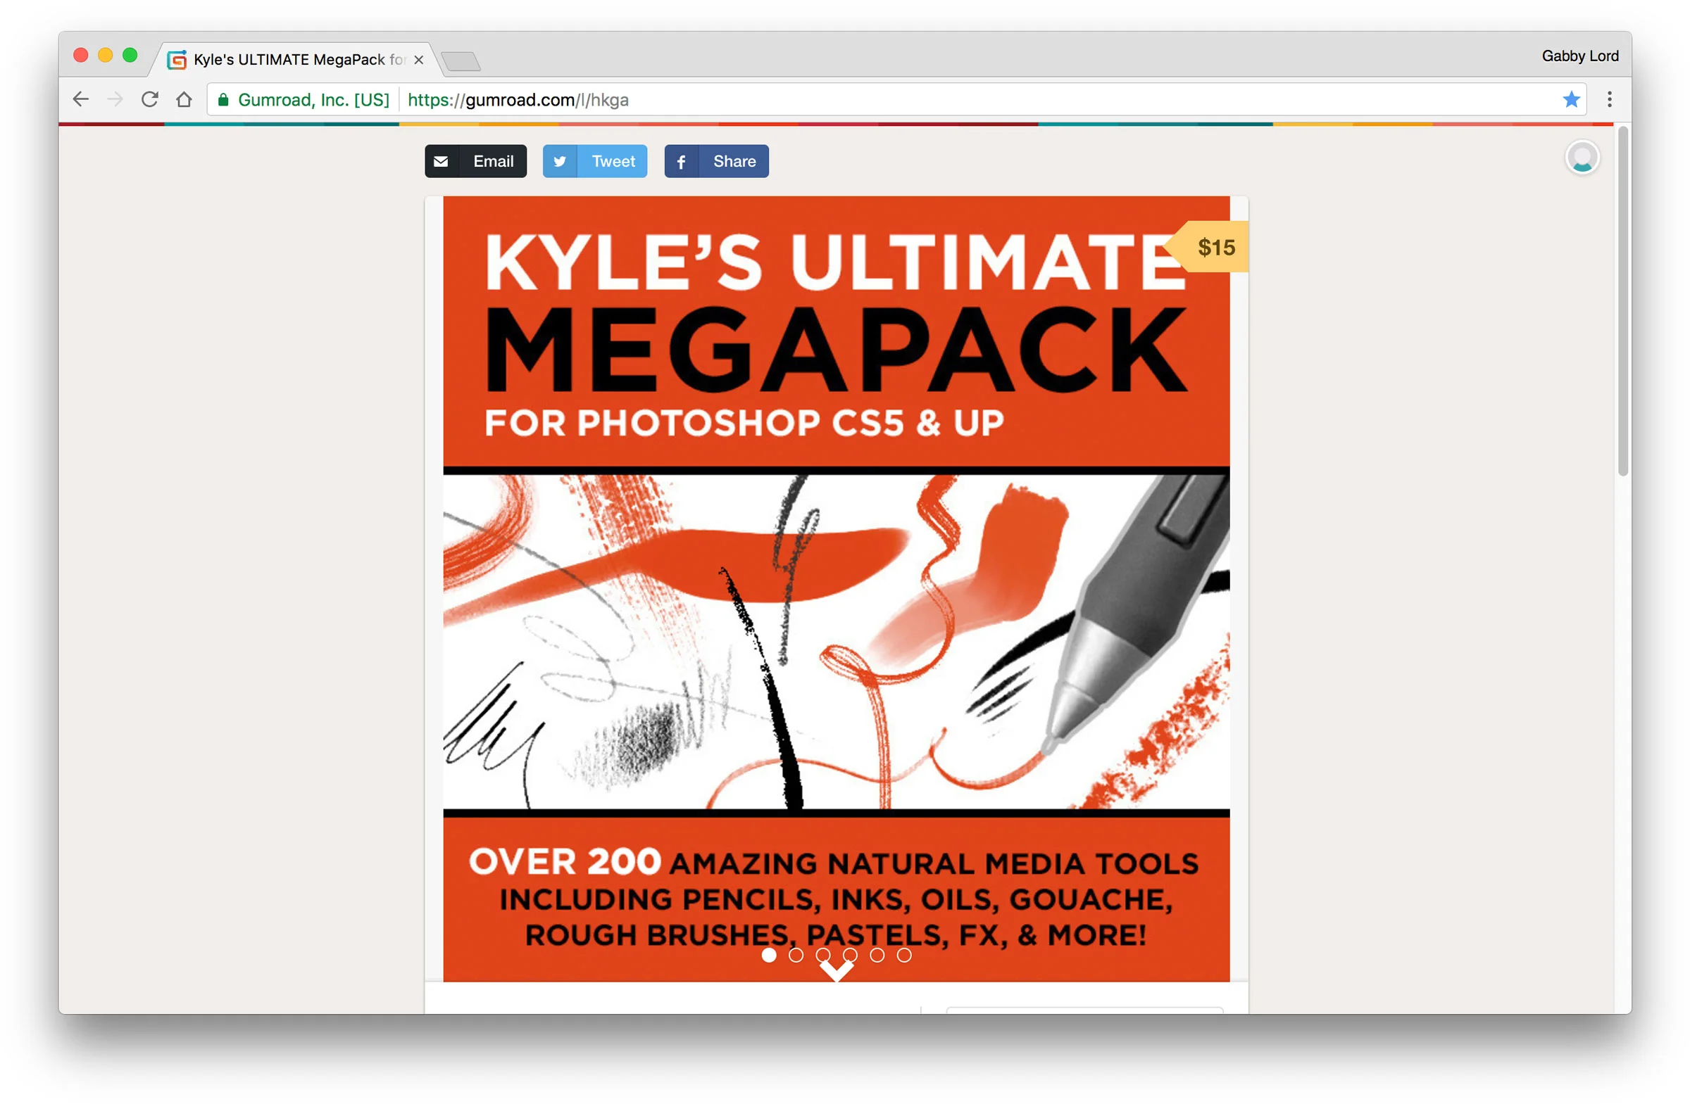The image size is (1690, 1104).
Task: Click the Twitter bird icon
Action: tap(560, 161)
